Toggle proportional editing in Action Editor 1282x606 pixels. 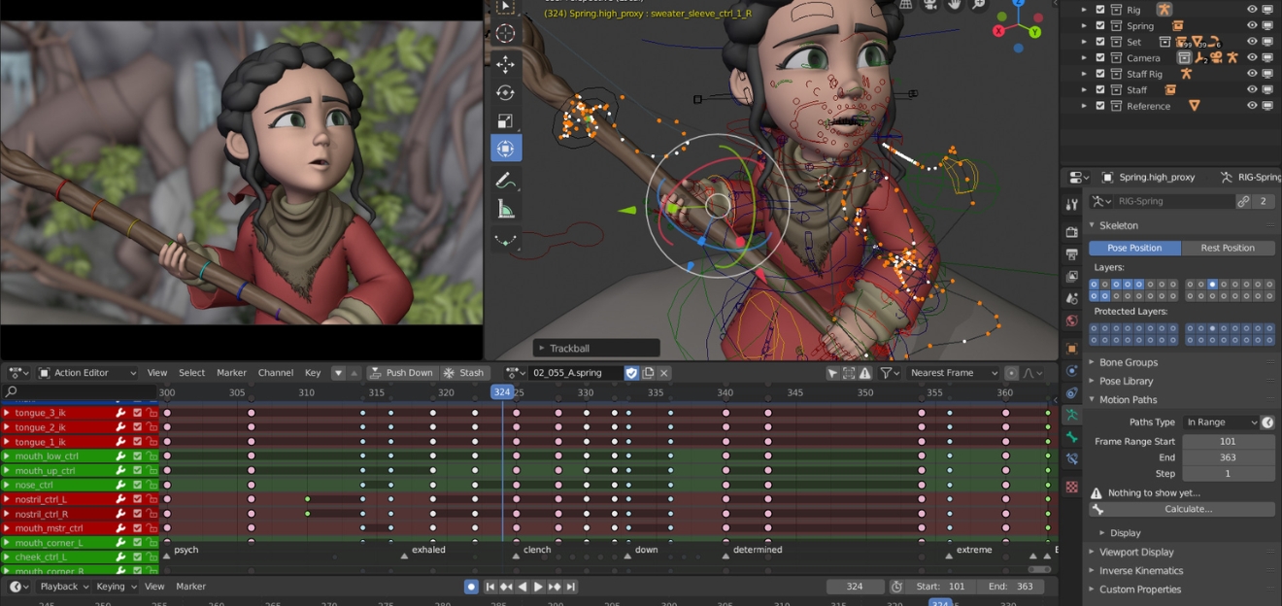(1012, 373)
